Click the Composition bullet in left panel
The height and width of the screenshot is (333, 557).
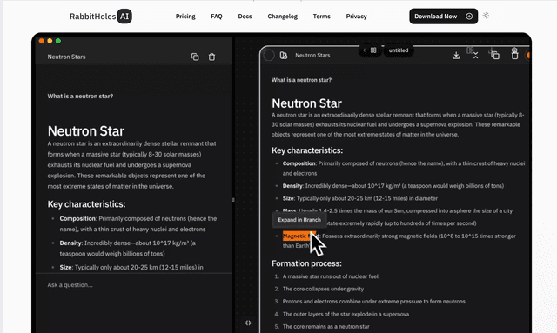138,224
